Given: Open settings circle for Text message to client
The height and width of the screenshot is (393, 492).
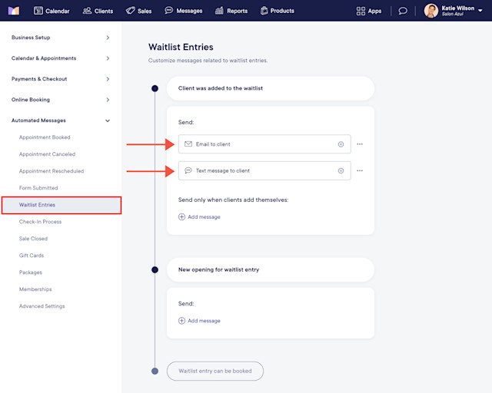Looking at the screenshot, I should (341, 171).
